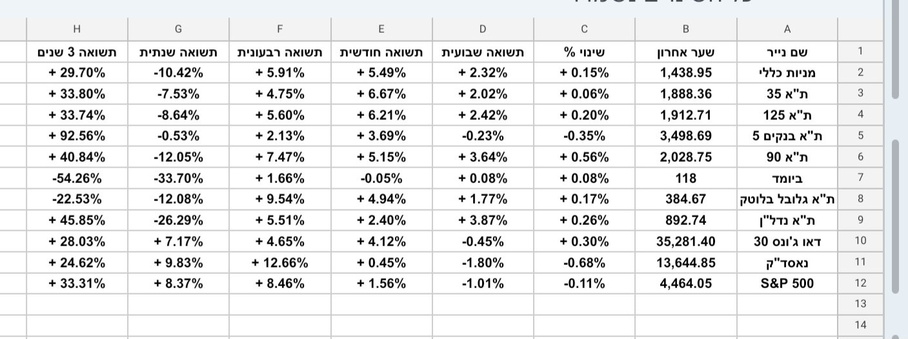908x339 pixels.
Task: Select the ביומד name cell
Action: (787, 178)
